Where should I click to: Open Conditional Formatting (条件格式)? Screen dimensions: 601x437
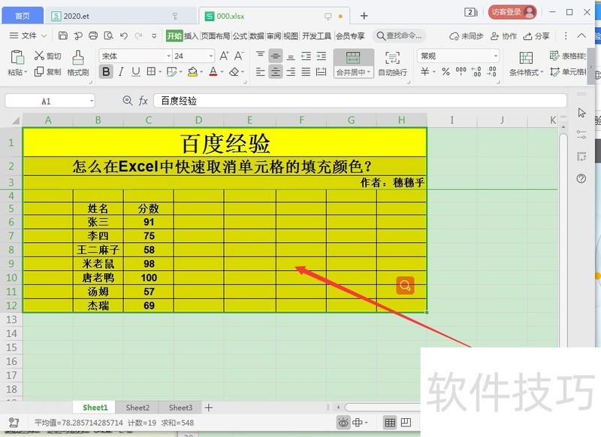[x=527, y=64]
